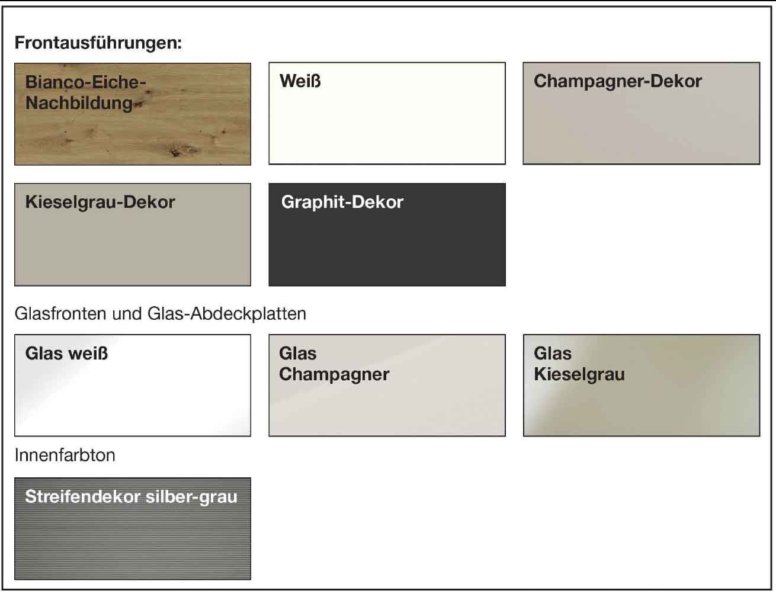Click the 'Streifendekor silber-grau' label text
Viewport: 776px width, 597px height.
coord(132,496)
